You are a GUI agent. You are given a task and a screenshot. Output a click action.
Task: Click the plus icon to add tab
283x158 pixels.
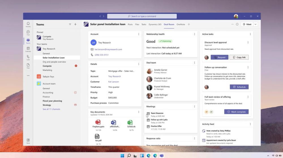click(189, 24)
